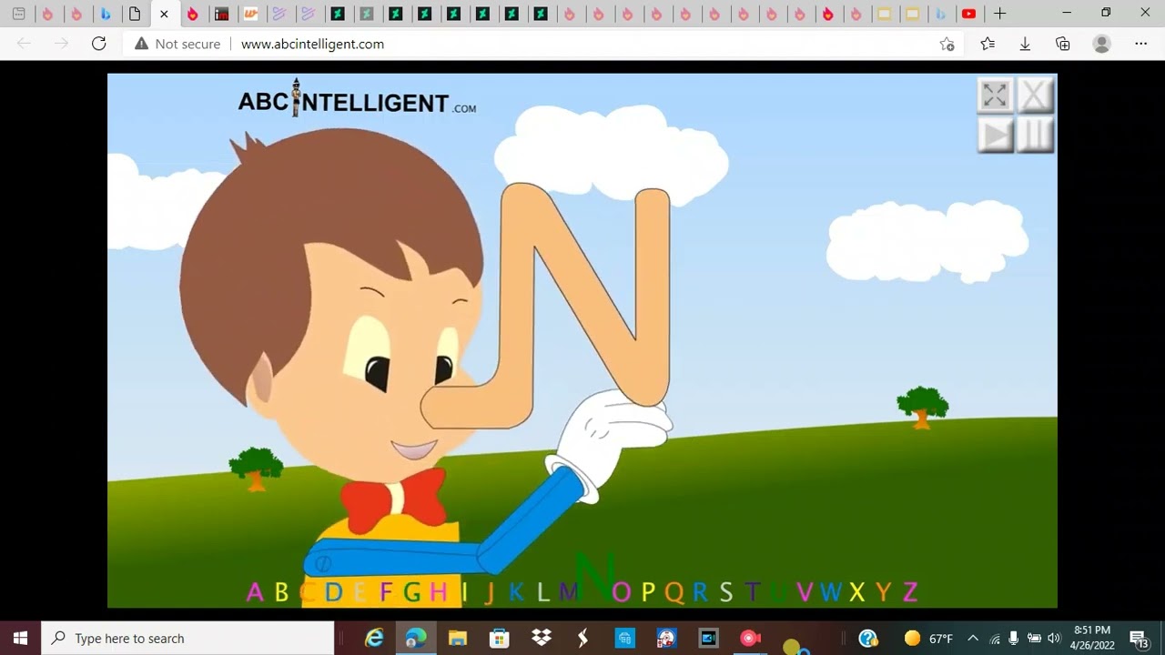The image size is (1165, 655).
Task: Open the browser profile menu
Action: click(1101, 44)
